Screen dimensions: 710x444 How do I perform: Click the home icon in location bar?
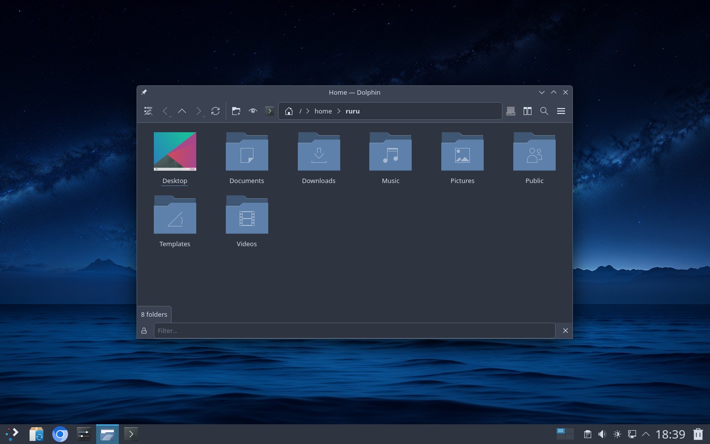tap(289, 111)
